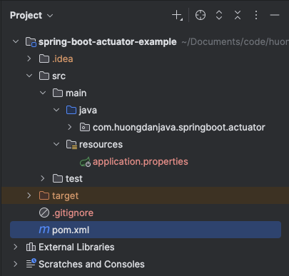289x276 pixels.
Task: Collapse the spring-boot-actuator-example root node
Action: click(16, 41)
